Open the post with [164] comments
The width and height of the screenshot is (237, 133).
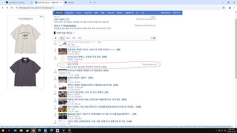[104, 107]
